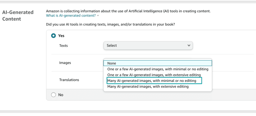256x116 pixels.
Task: Click the Images row label
Action: pyautogui.click(x=65, y=63)
